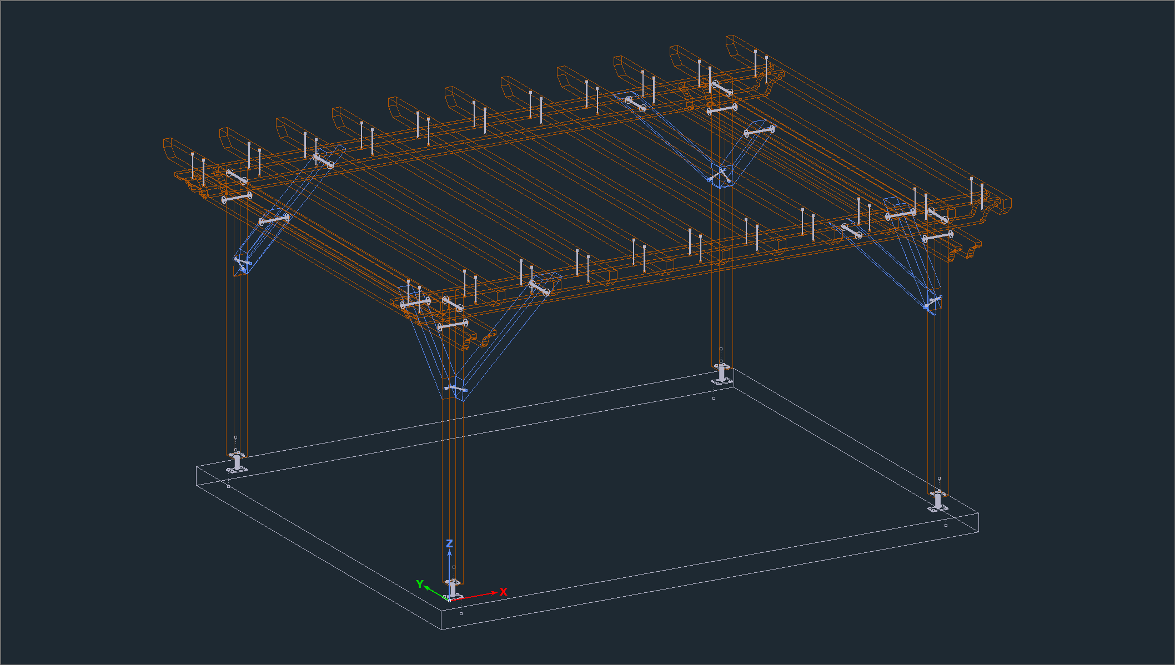Click the red X axis label
This screenshot has width=1175, height=665.
click(x=503, y=592)
